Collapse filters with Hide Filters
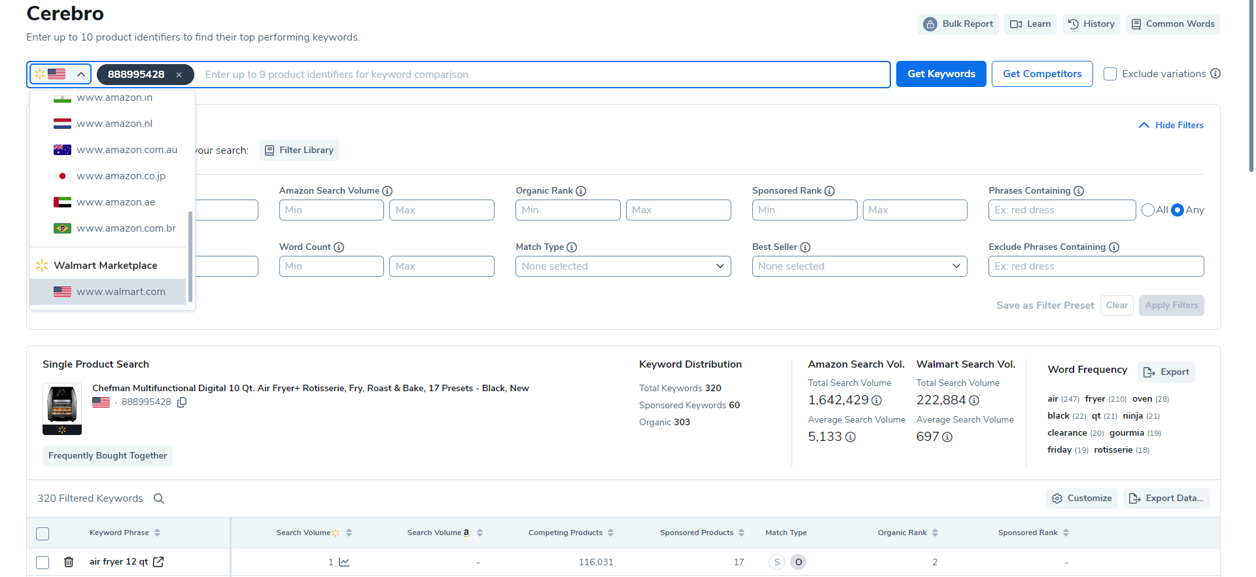This screenshot has height=577, width=1256. [x=1171, y=125]
